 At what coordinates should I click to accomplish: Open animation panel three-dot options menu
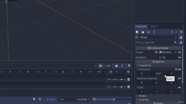[x=122, y=66]
